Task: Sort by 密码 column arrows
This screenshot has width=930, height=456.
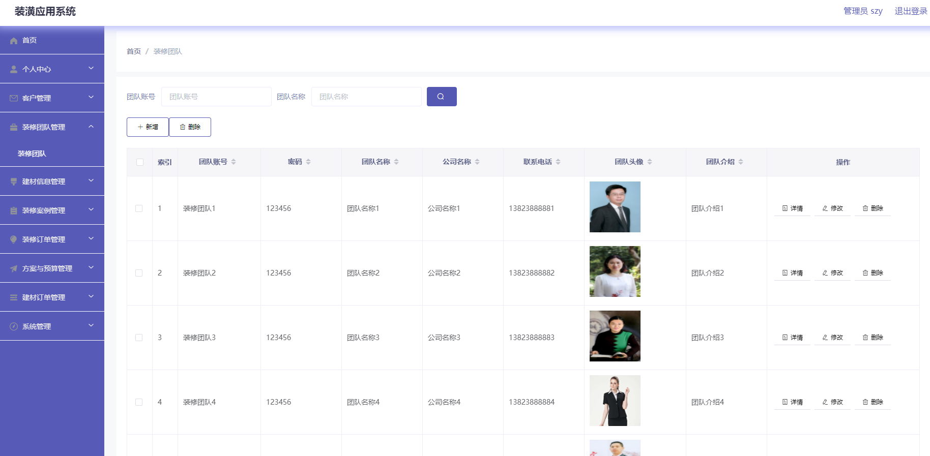Action: [308, 162]
